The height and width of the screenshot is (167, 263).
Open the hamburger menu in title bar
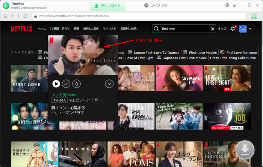234,5
